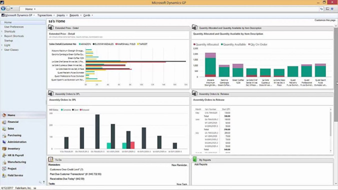Click the scroll-down arrow of page scrollbar

[336, 183]
